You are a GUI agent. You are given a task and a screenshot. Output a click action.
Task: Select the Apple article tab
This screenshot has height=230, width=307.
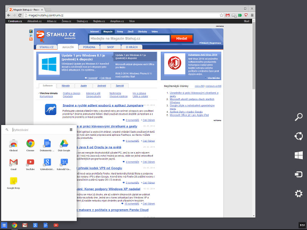(x=84, y=85)
